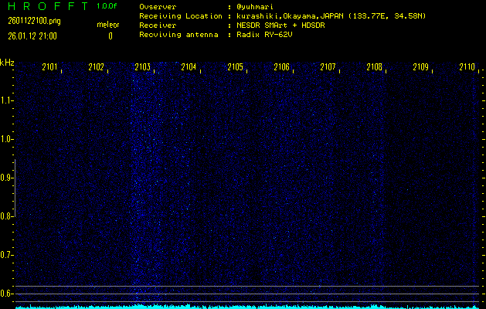Click the kHz axis unit label
Screen dimensions: 486x309
click(7, 63)
